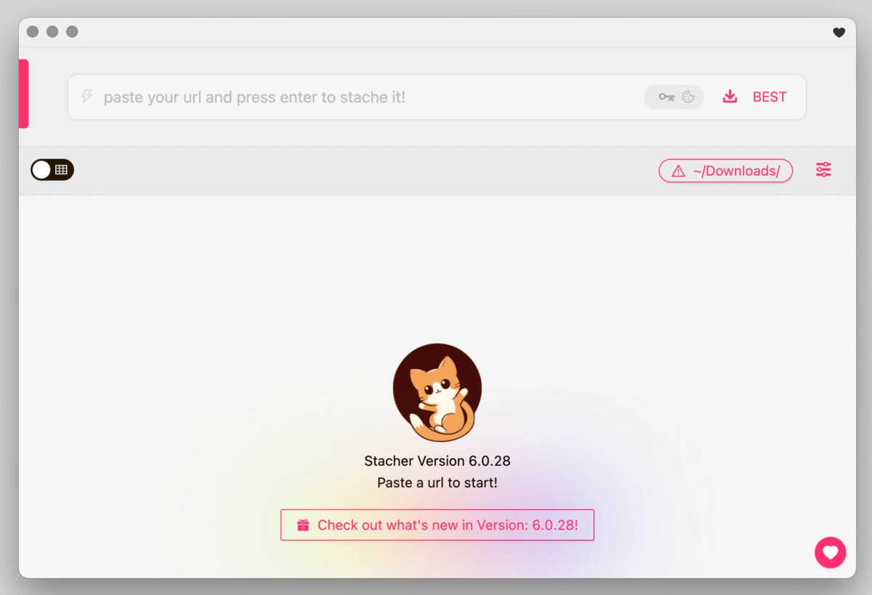Close the Stacher window
This screenshot has width=872, height=595.
[33, 32]
